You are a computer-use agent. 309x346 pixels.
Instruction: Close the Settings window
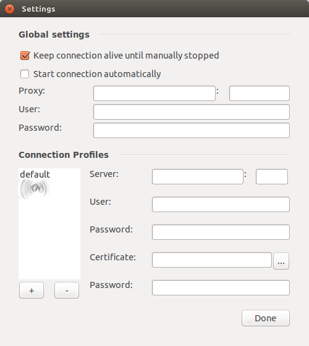[x=9, y=9]
